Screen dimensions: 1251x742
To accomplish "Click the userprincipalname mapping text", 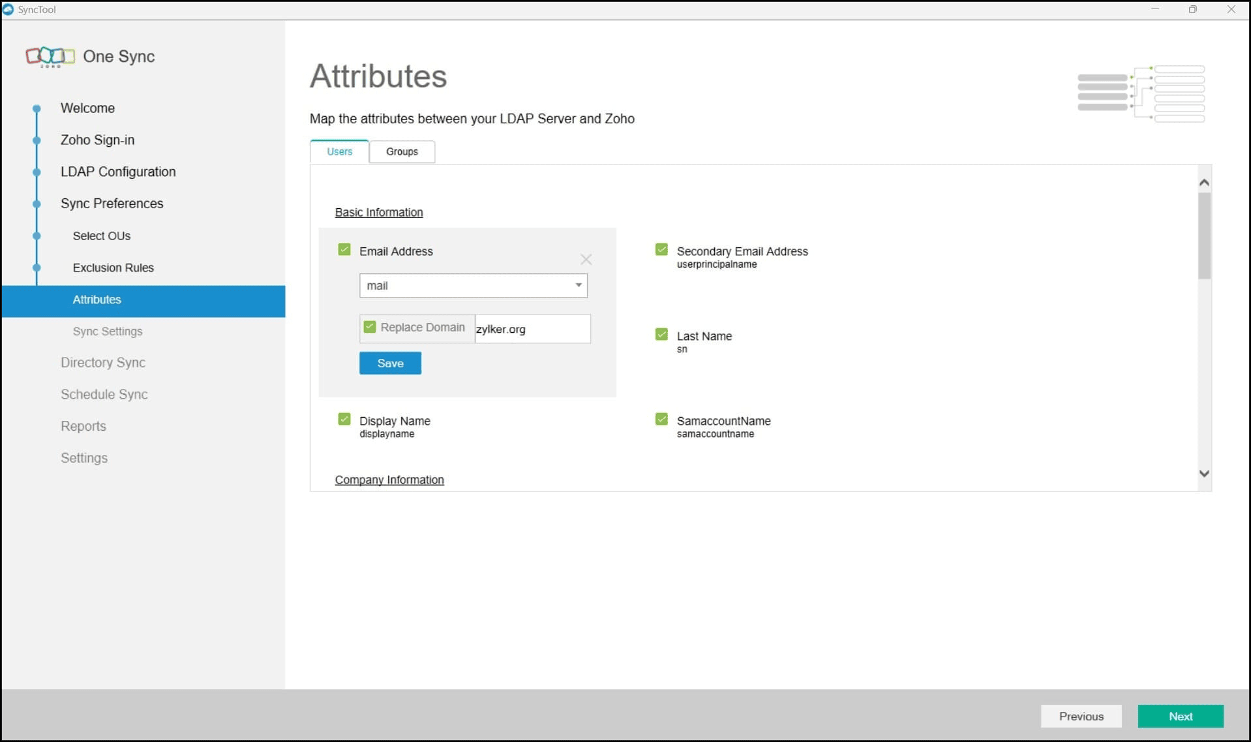I will coord(717,265).
